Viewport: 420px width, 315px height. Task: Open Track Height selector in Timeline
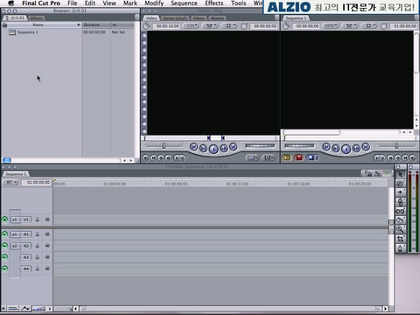(x=39, y=309)
